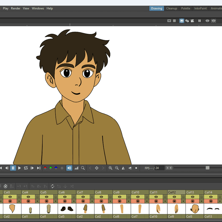222x222 pixels.
Task: Open the Col7 camstand dropdown arrow
Action: pyautogui.click(x=92, y=201)
